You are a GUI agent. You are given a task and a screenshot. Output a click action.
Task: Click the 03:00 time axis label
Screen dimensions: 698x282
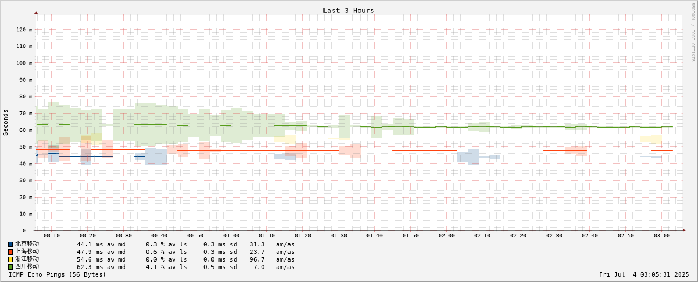[x=662, y=235]
